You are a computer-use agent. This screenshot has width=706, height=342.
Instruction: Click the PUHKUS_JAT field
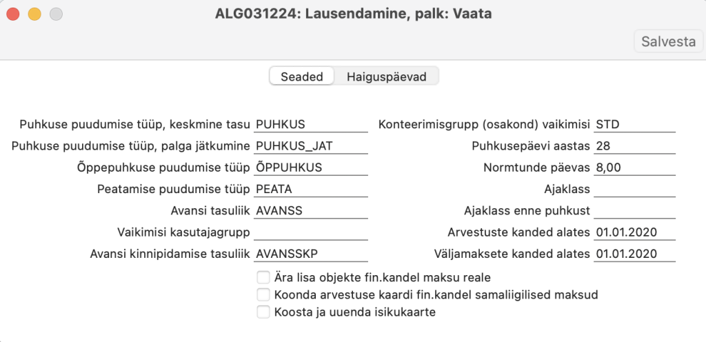pos(311,146)
